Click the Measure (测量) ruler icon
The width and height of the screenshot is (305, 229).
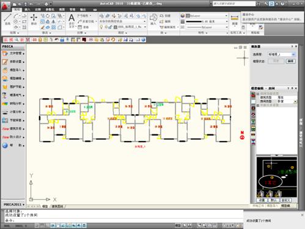click(x=235, y=20)
